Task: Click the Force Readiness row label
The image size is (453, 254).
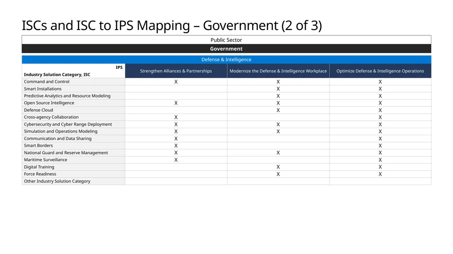Action: click(40, 174)
